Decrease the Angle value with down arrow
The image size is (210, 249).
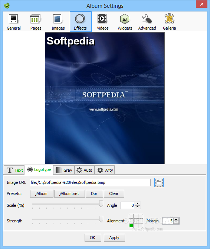(x=138, y=207)
